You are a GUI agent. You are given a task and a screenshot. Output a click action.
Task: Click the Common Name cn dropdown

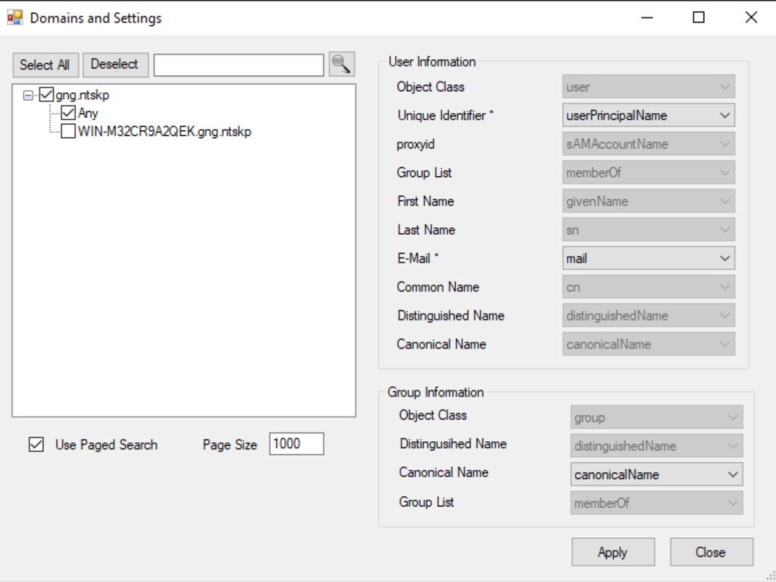click(x=649, y=287)
